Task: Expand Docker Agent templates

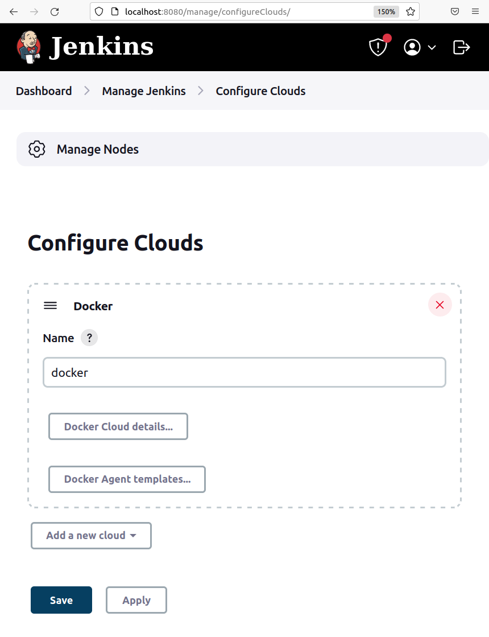Action: [x=127, y=479]
